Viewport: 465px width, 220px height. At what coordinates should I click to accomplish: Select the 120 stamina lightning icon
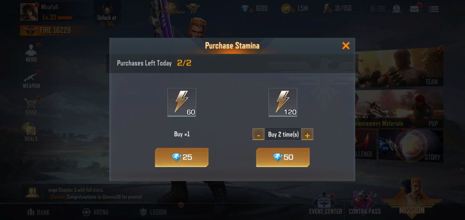283,102
